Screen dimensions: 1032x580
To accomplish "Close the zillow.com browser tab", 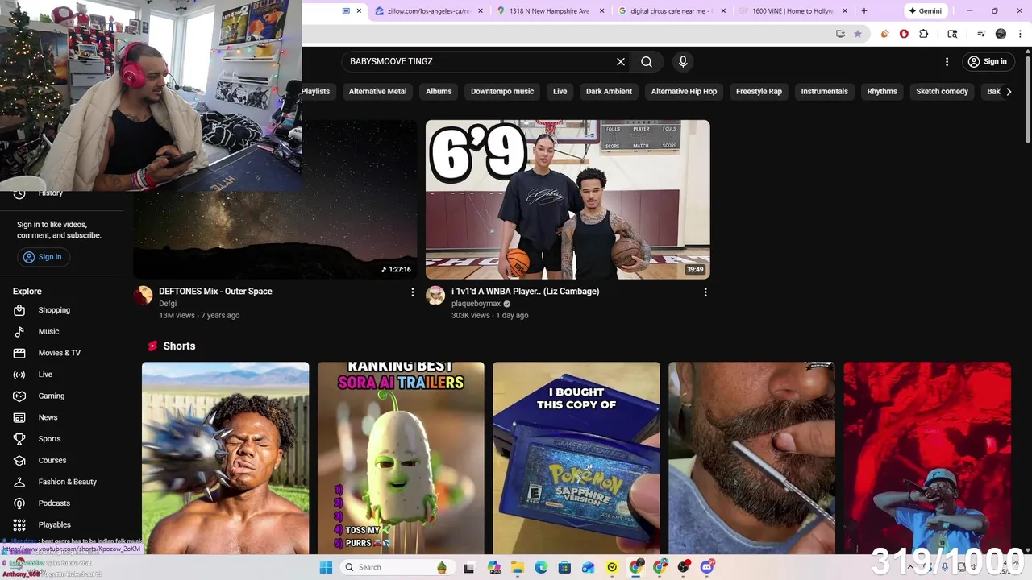I will 481,11.
